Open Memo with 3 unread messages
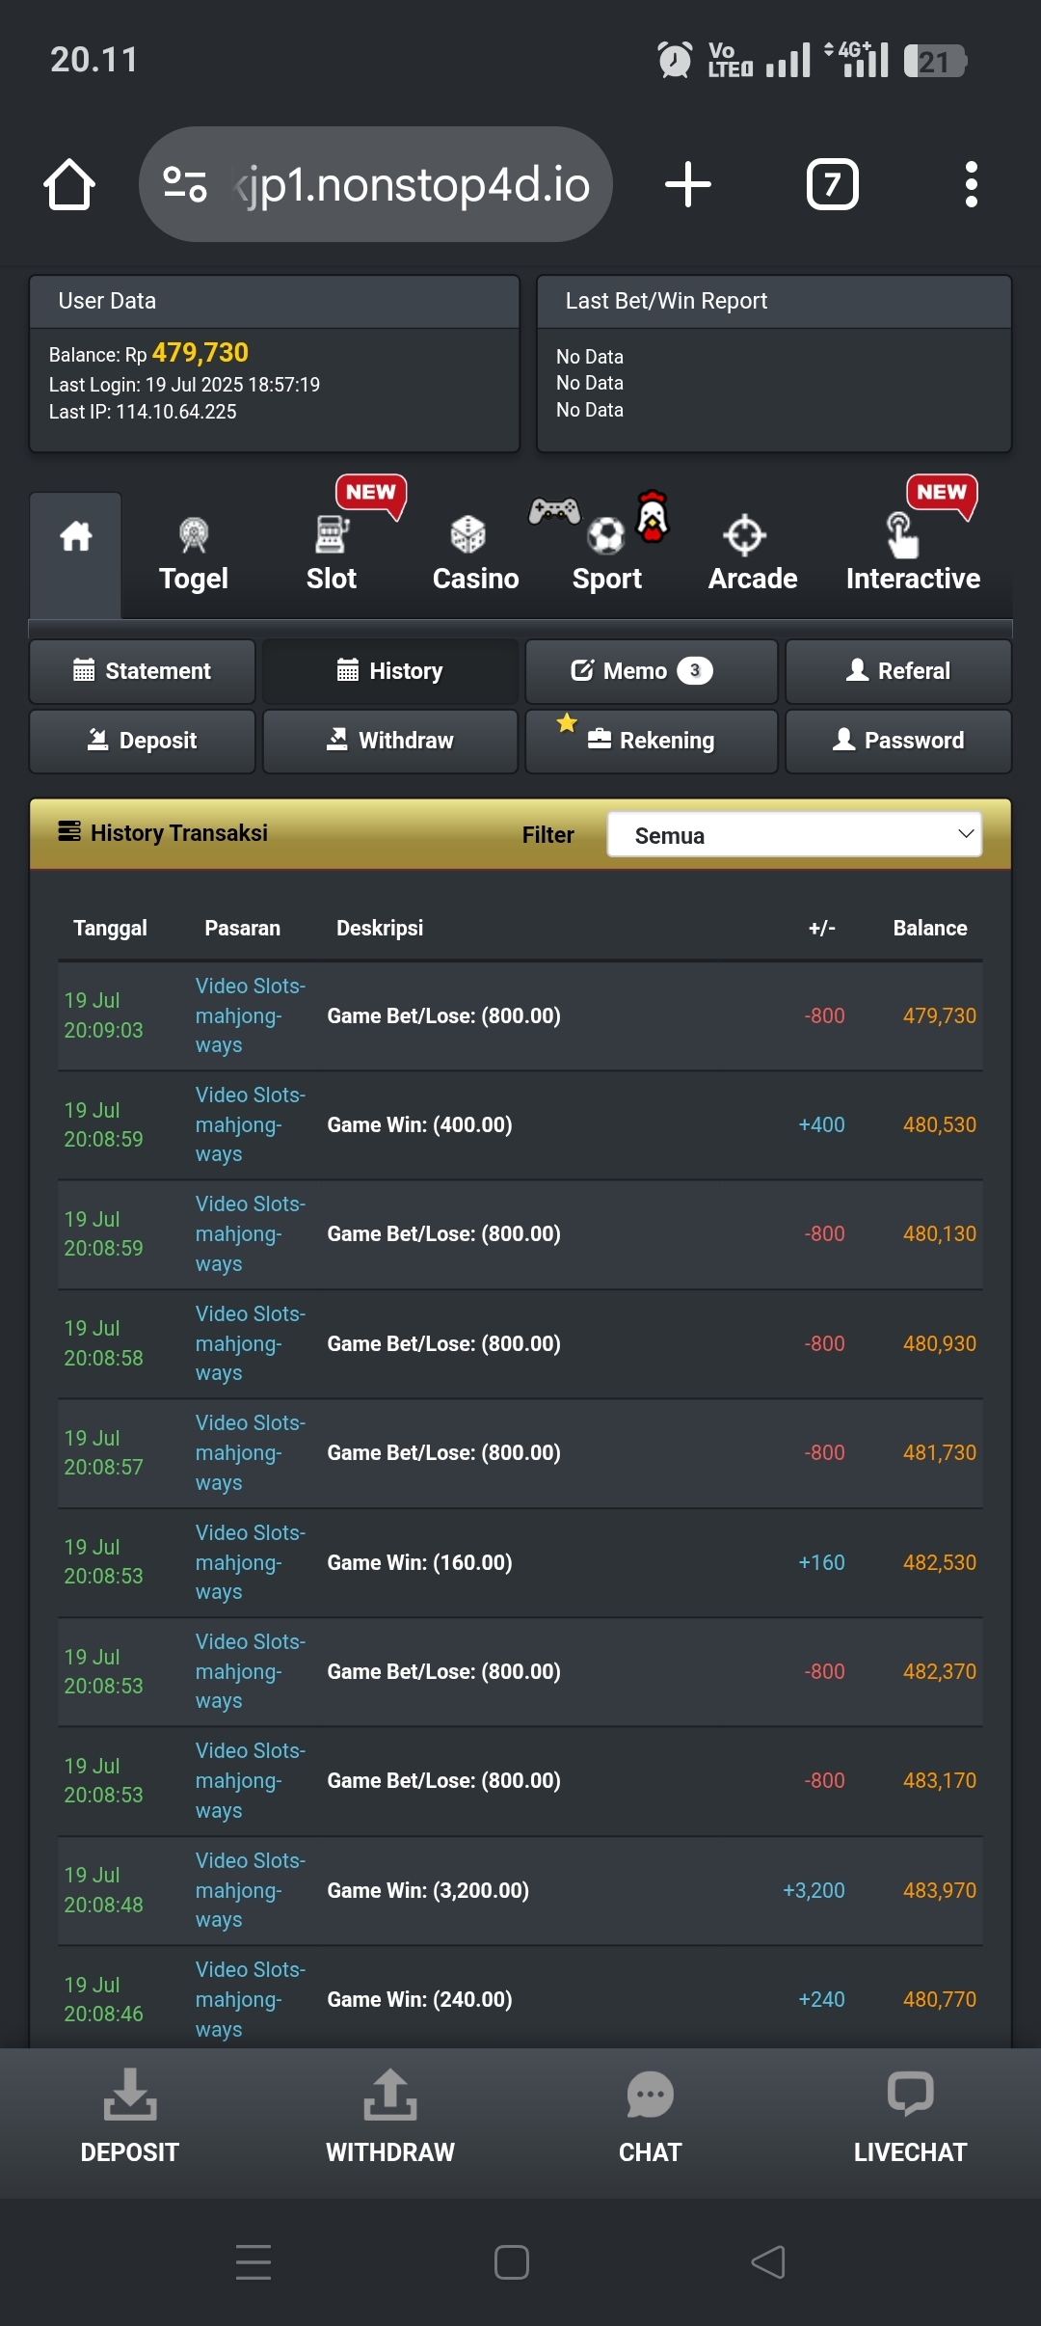 [x=652, y=671]
